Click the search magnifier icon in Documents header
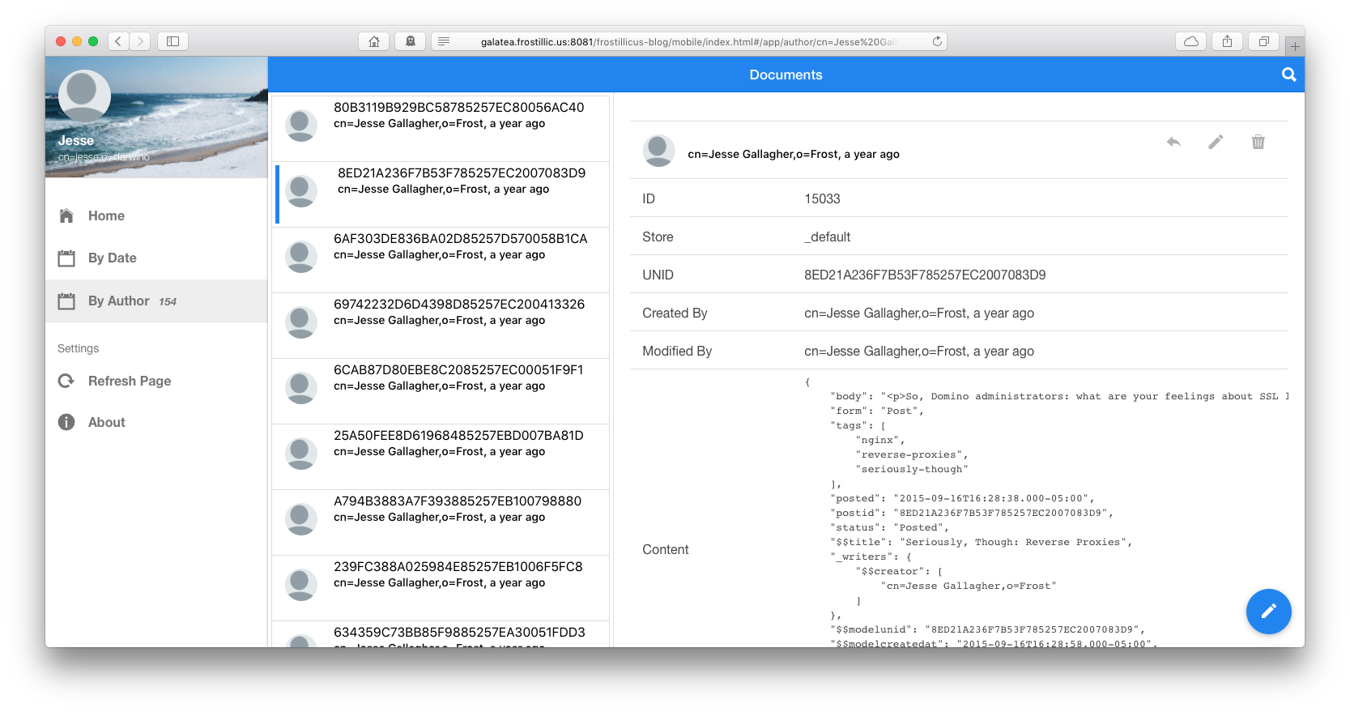1350x712 pixels. (x=1288, y=75)
